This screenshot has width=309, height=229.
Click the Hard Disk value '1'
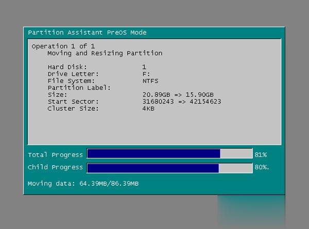(144, 67)
